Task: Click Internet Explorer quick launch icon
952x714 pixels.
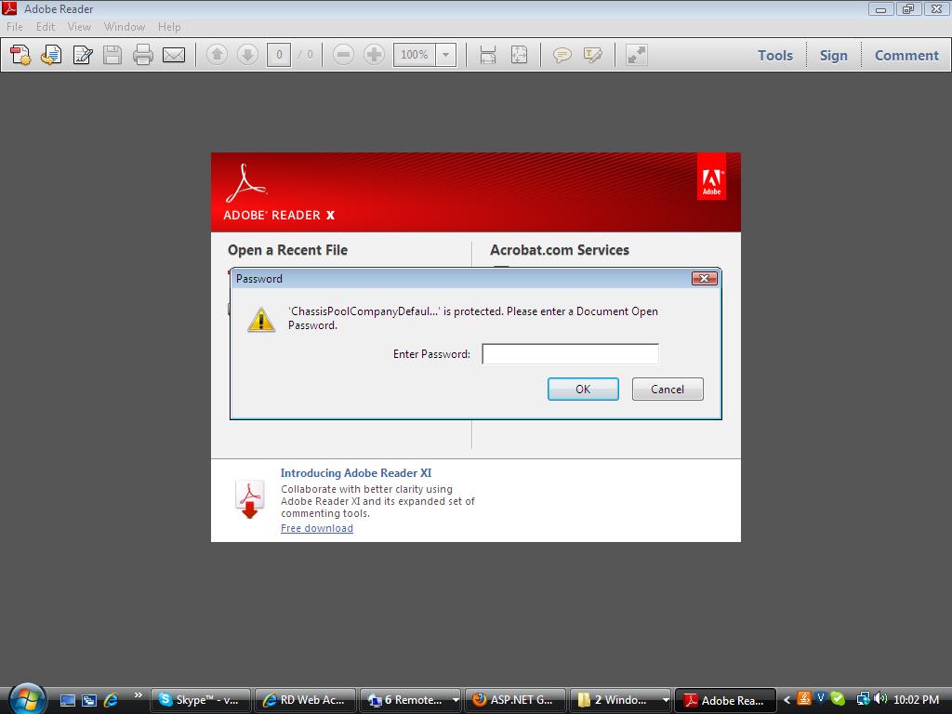Action: pos(112,701)
